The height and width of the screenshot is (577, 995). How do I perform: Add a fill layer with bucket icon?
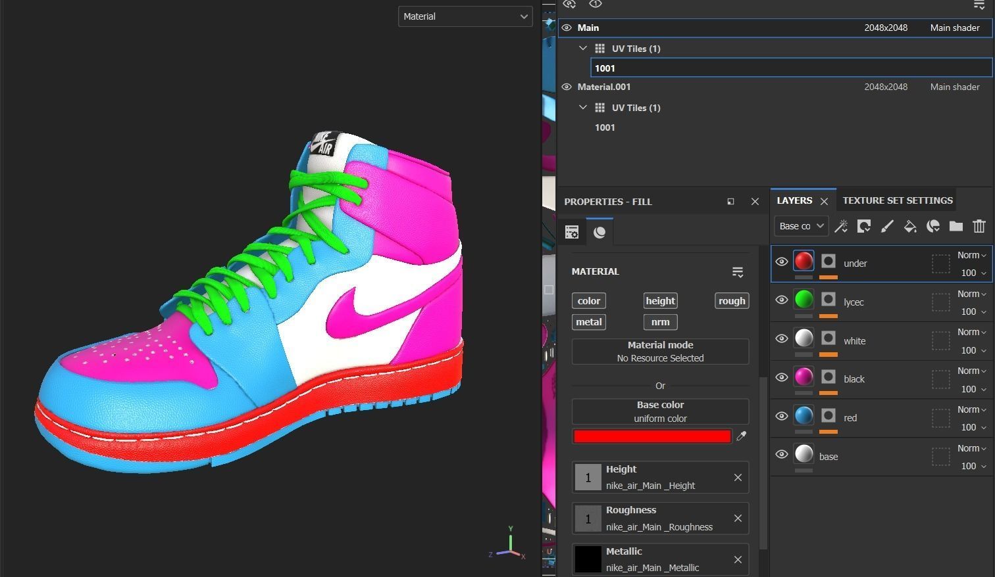pyautogui.click(x=910, y=226)
